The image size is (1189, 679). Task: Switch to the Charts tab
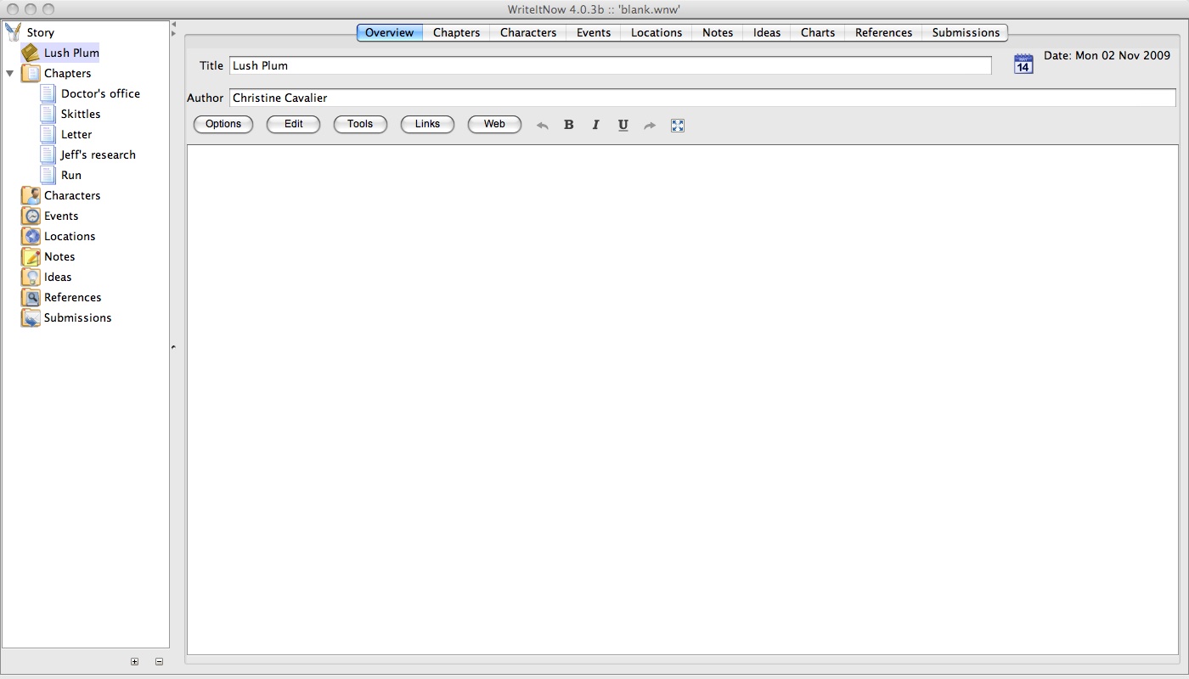click(817, 32)
